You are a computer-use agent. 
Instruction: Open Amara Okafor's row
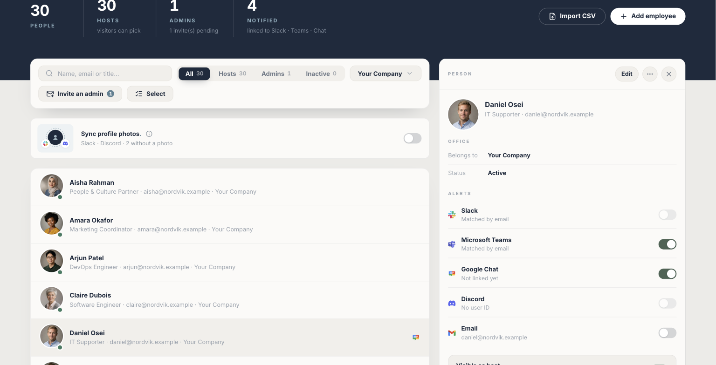click(230, 225)
